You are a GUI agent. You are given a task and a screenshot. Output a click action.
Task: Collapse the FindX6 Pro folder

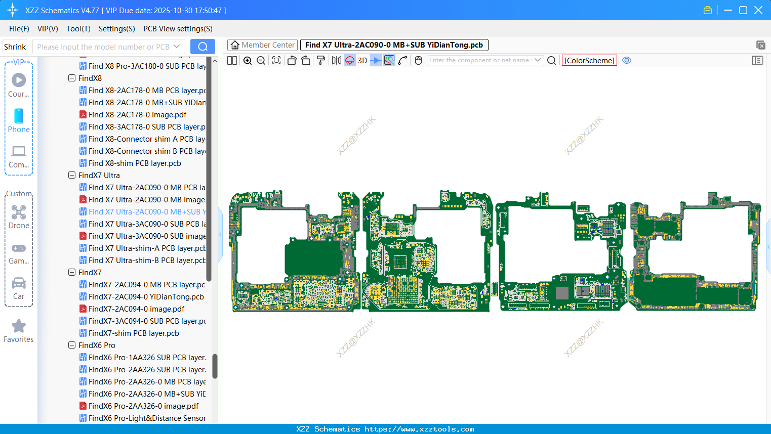pos(72,345)
